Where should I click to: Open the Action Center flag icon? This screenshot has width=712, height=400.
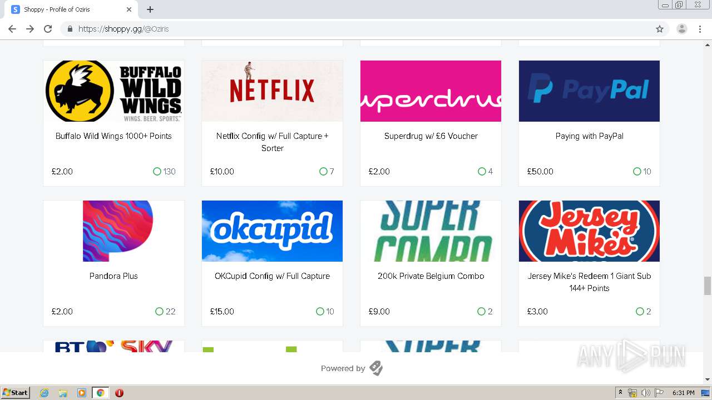point(659,393)
